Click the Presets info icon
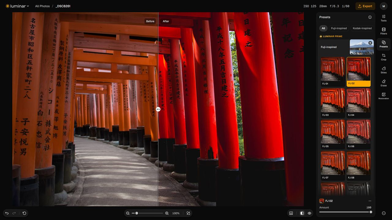This screenshot has width=392, height=220. pos(370,17)
